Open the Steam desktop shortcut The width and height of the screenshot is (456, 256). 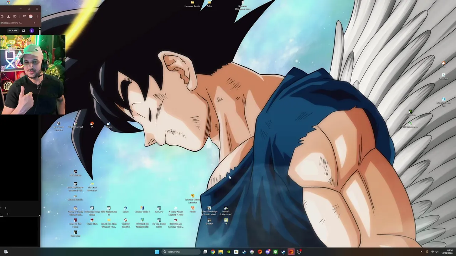[x=109, y=125]
